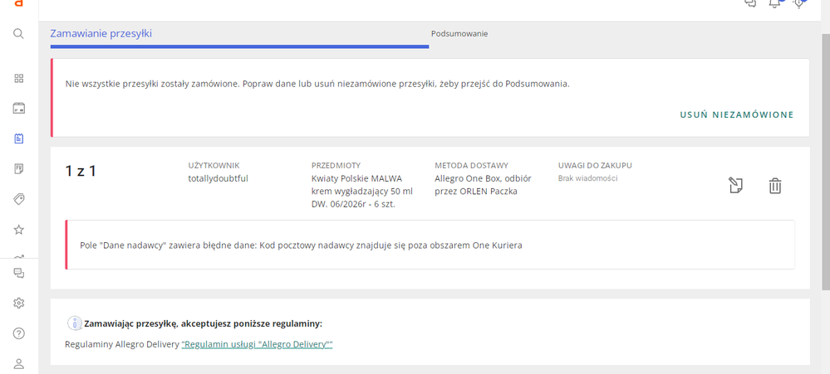
Task: Click the lightbulb tips icon in top bar
Action: (799, 4)
